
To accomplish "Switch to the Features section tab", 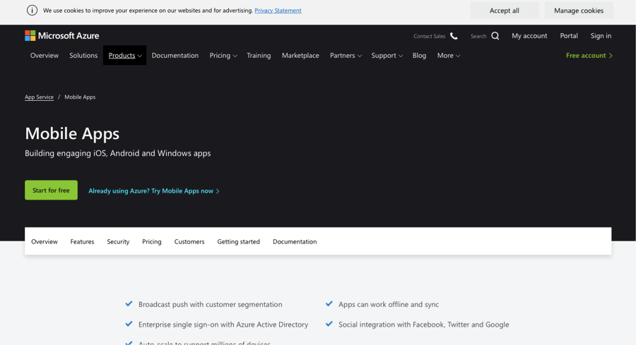I will pos(83,242).
